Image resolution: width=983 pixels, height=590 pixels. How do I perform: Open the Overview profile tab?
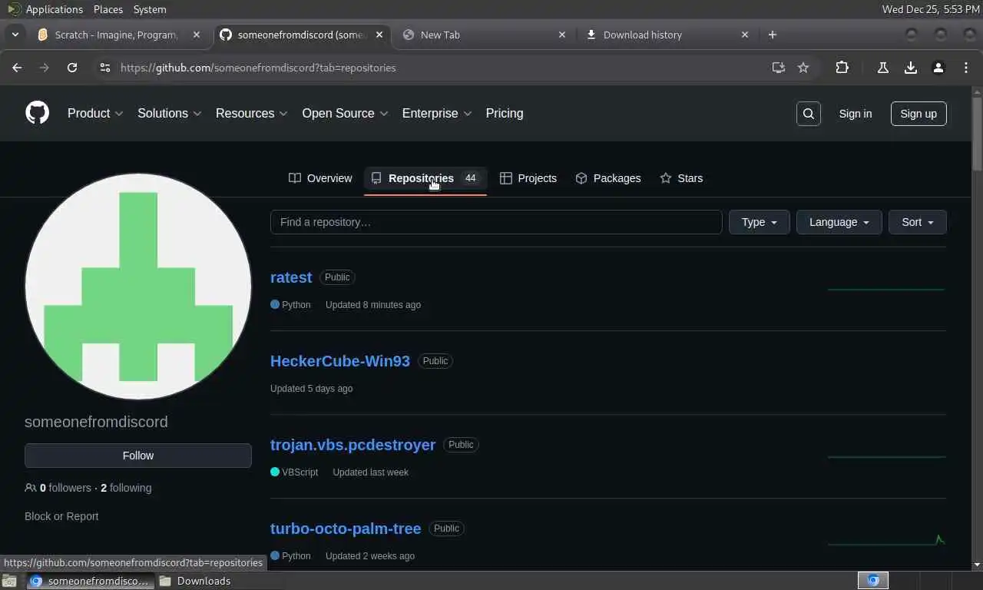[320, 178]
